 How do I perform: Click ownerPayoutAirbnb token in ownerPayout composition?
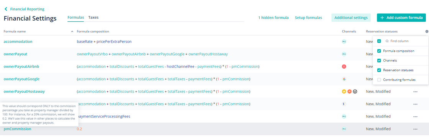point(129,54)
